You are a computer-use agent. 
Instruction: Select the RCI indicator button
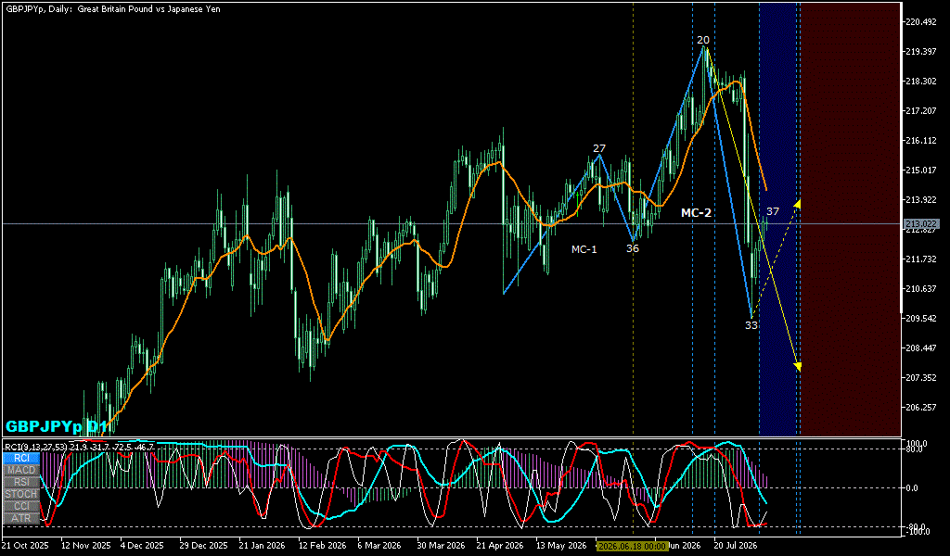click(21, 458)
